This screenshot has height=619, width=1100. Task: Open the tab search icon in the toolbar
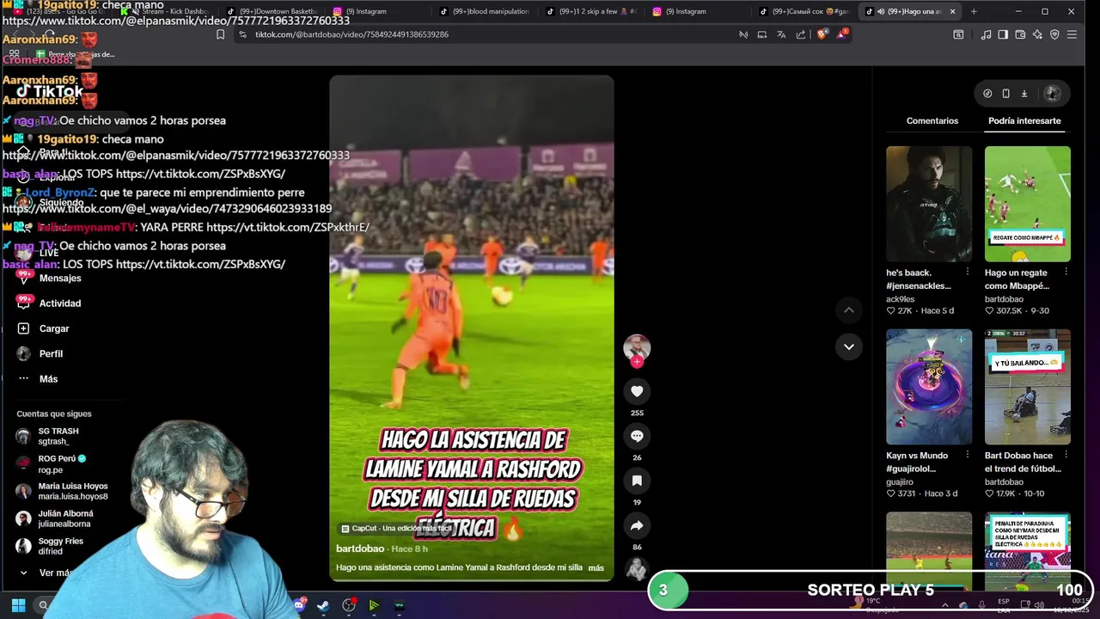click(958, 34)
